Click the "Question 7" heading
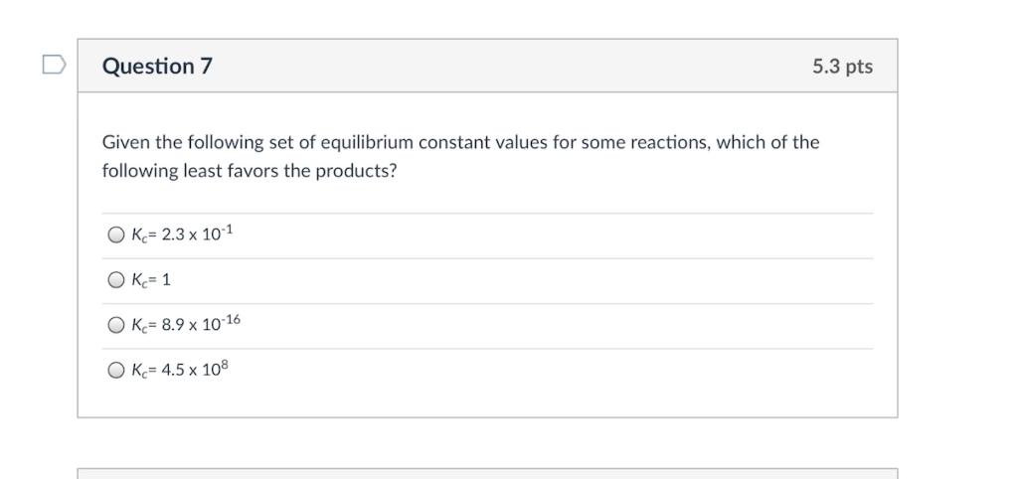Viewport: 1018px width, 479px height. 157,67
